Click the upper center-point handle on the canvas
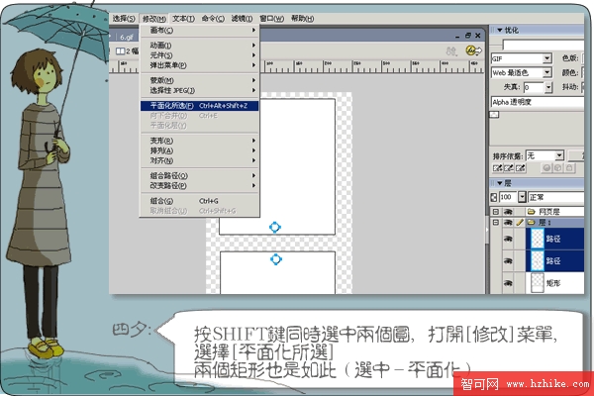Viewport: 594px width, 396px height. 275,228
